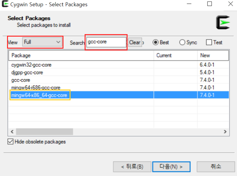The width and height of the screenshot is (237, 176).
Task: Enable the Test checkbox
Action: pyautogui.click(x=214, y=42)
